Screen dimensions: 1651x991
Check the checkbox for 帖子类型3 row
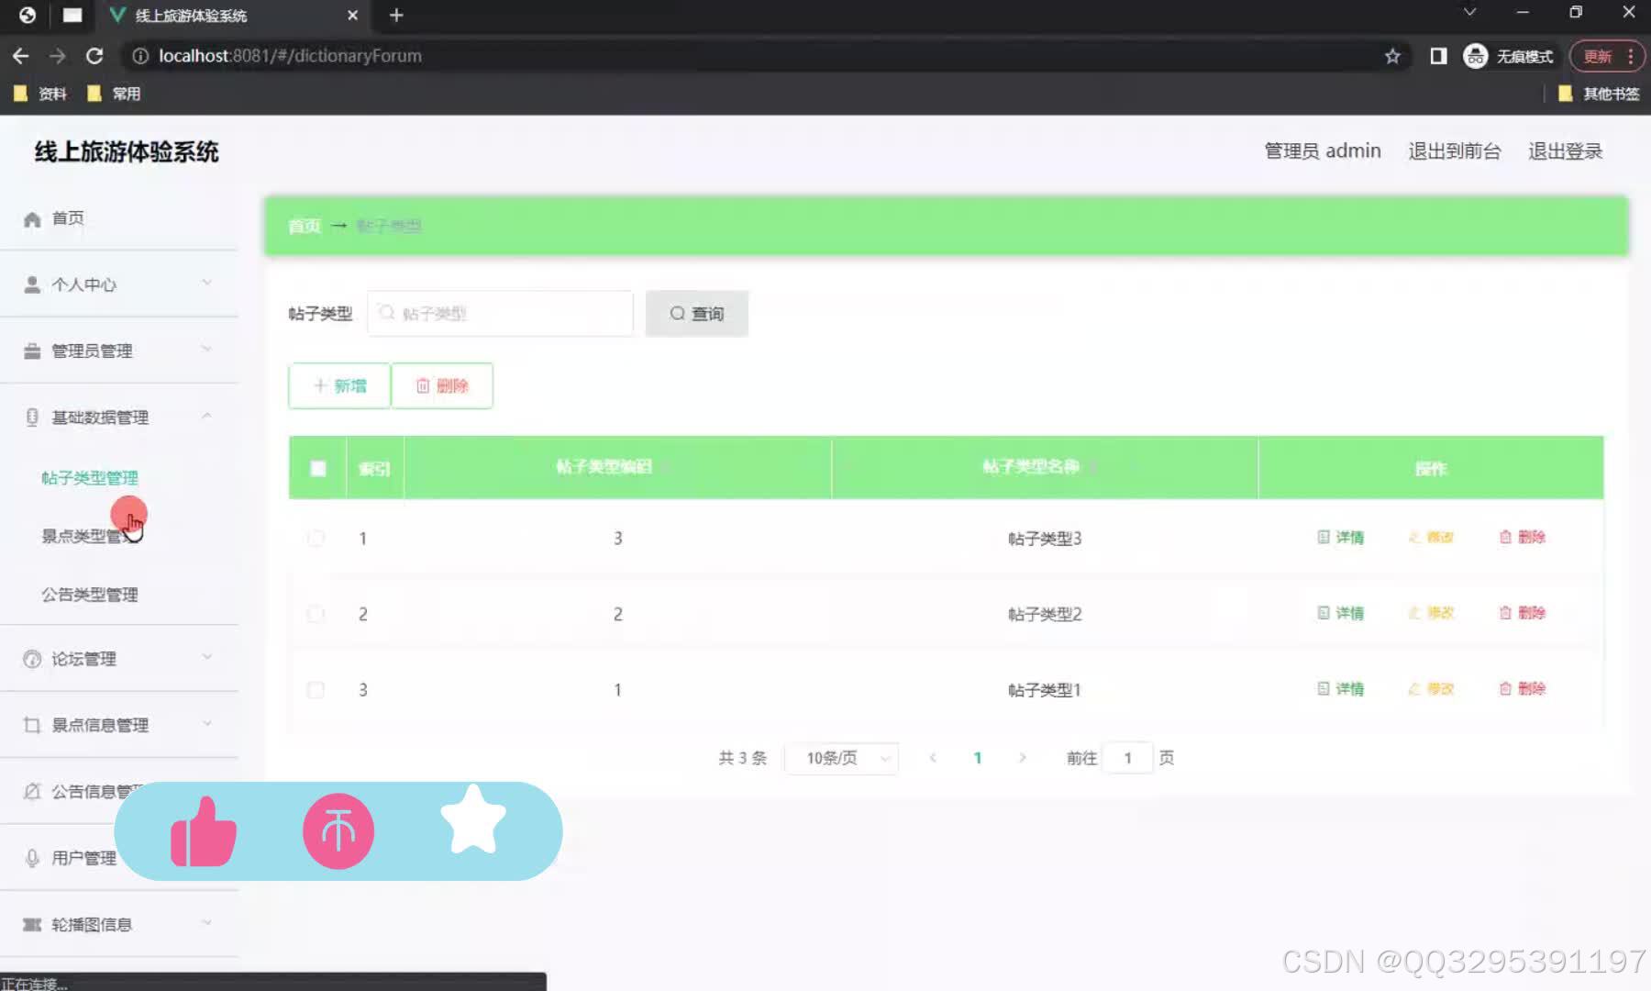coord(316,538)
